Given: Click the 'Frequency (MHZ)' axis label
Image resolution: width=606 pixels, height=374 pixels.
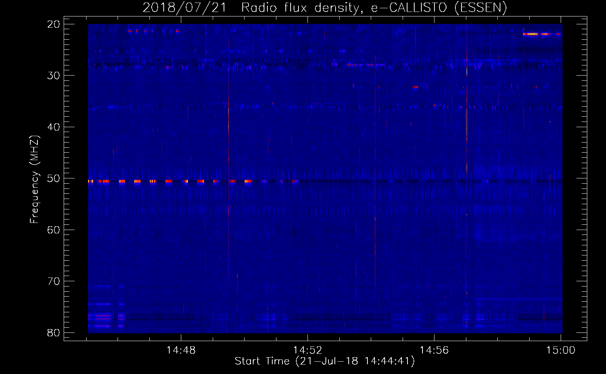Looking at the screenshot, I should 34,179.
